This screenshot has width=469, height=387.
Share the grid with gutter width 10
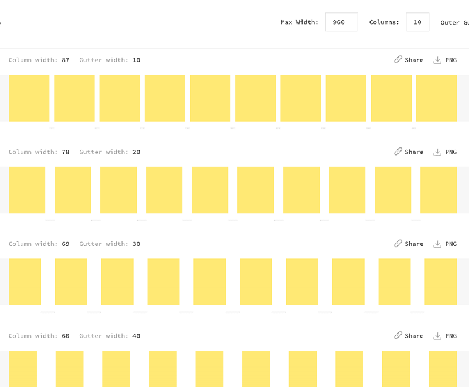click(409, 60)
